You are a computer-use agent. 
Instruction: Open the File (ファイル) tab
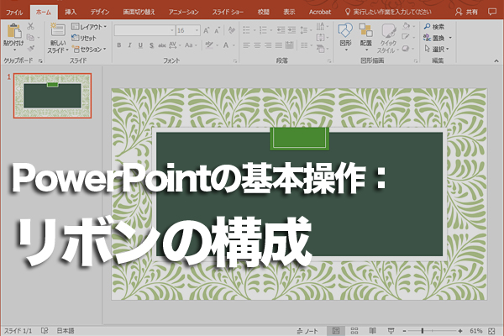coord(14,13)
